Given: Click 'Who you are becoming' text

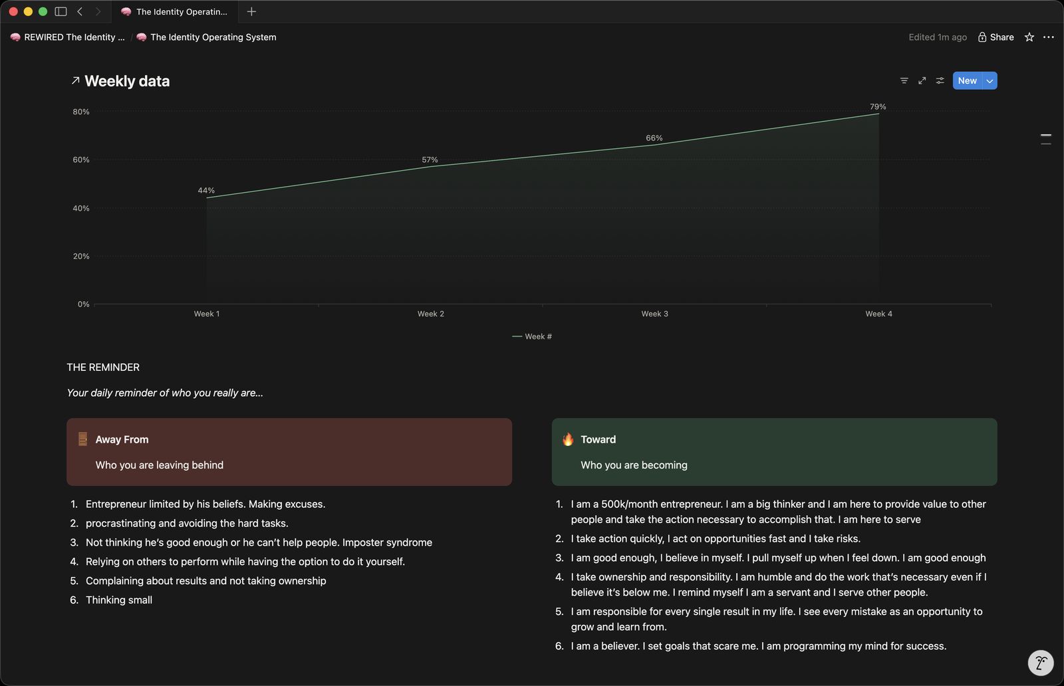Looking at the screenshot, I should pos(634,465).
